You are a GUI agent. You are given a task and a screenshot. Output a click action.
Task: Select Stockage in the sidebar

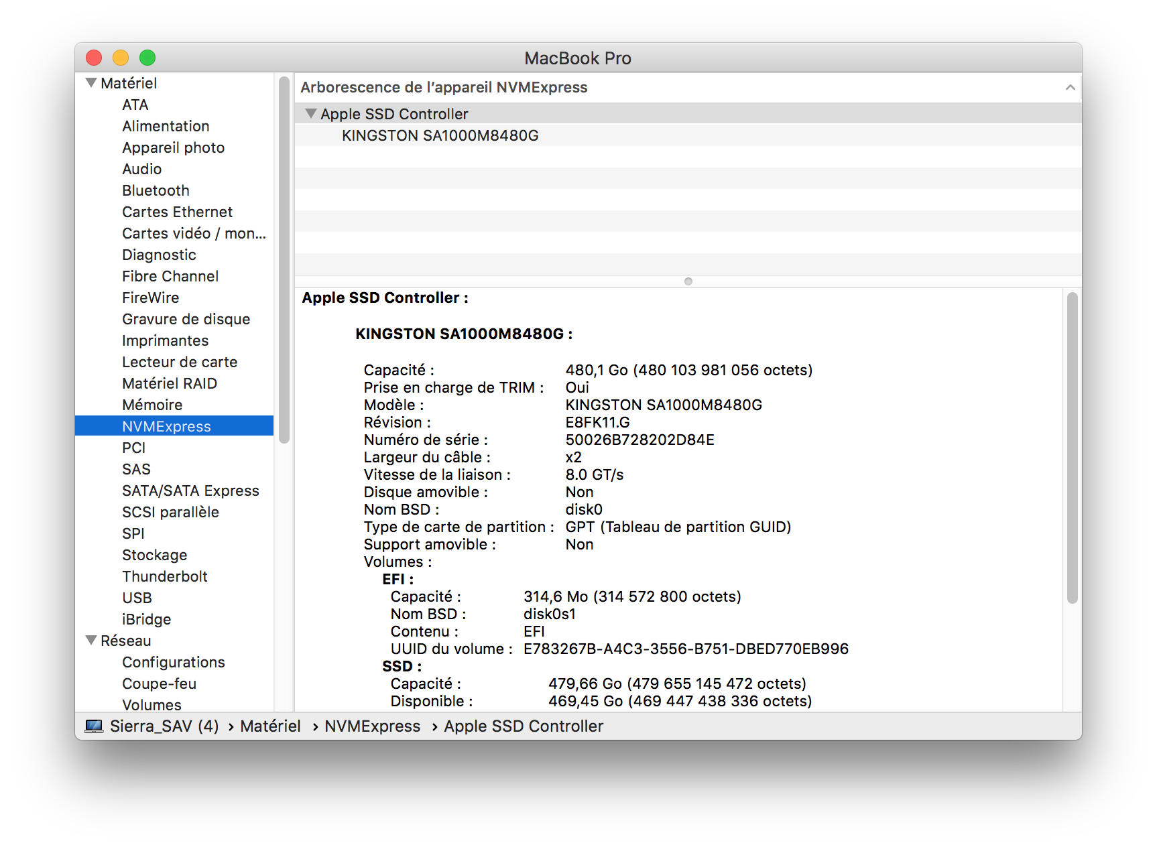pos(154,555)
